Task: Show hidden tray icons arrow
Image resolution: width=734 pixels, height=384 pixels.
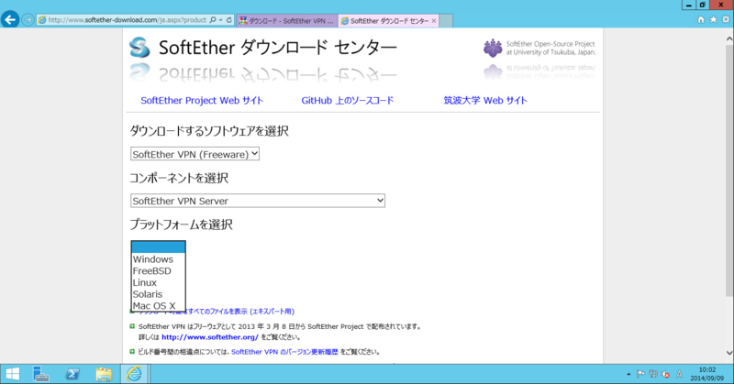Action: [628, 374]
